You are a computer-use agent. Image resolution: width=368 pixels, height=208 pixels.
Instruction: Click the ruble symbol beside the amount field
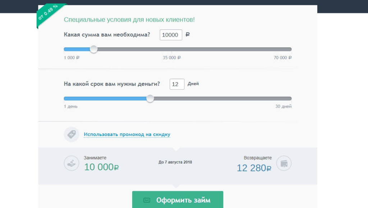187,35
